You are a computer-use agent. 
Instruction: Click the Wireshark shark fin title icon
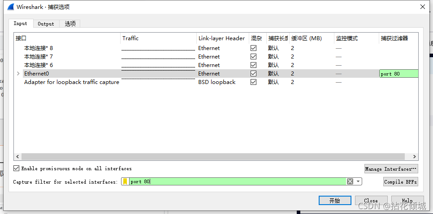point(10,7)
